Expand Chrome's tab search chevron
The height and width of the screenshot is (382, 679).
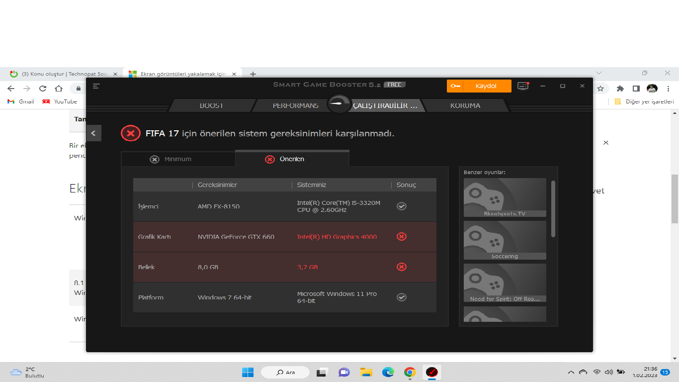tap(599, 73)
